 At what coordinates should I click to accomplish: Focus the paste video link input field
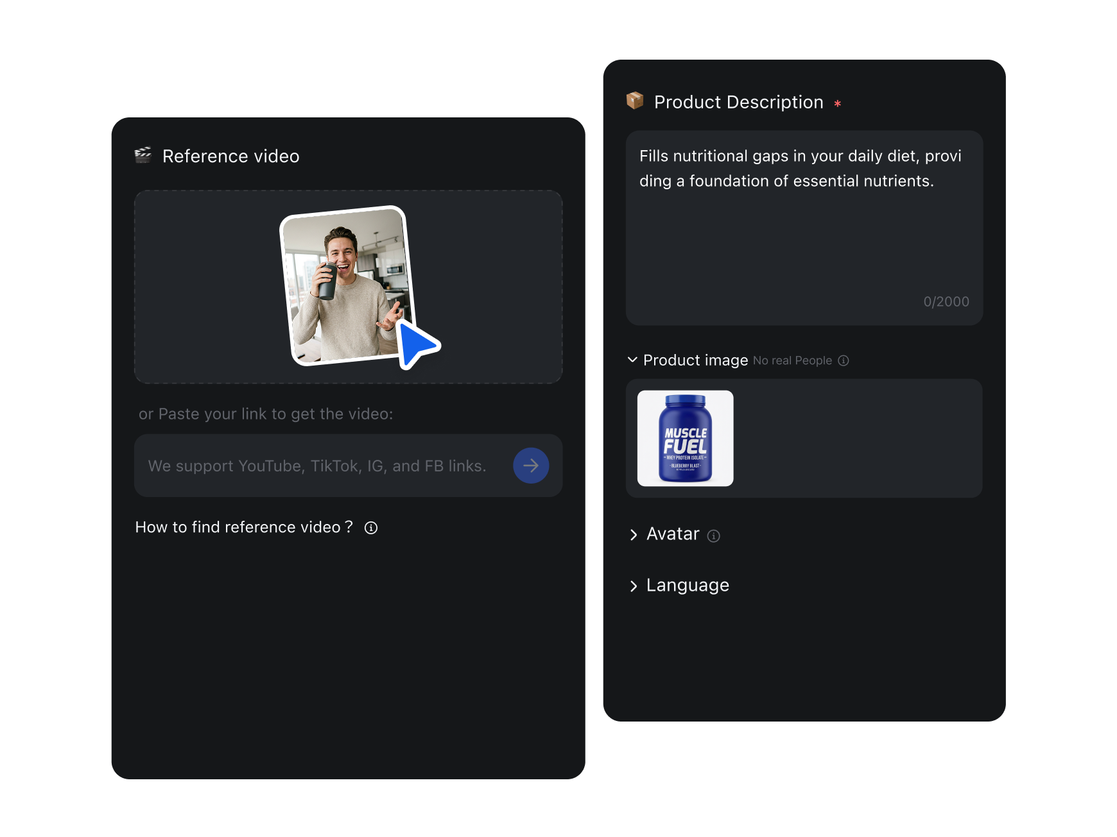[318, 466]
